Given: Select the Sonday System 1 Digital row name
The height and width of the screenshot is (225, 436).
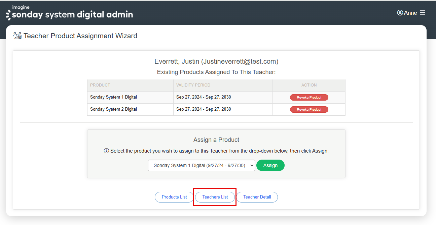Looking at the screenshot, I should coord(113,97).
